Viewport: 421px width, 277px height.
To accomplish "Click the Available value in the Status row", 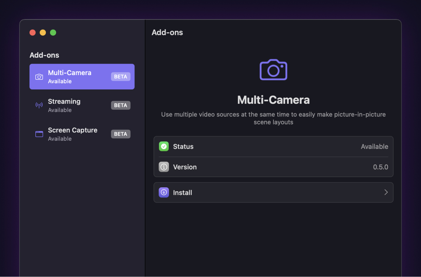I will tap(374, 146).
